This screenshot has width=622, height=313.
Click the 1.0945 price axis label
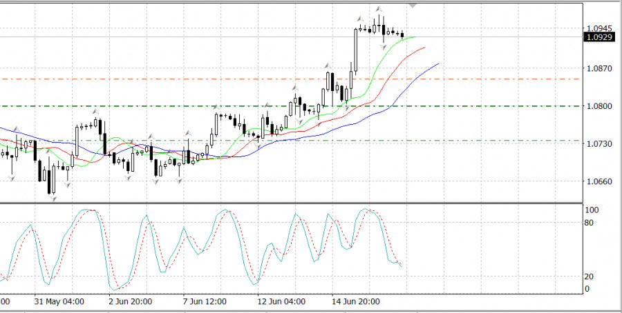click(x=597, y=28)
